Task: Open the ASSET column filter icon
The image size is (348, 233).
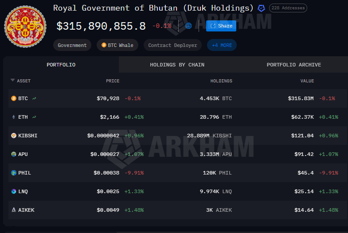Action: tap(12, 81)
